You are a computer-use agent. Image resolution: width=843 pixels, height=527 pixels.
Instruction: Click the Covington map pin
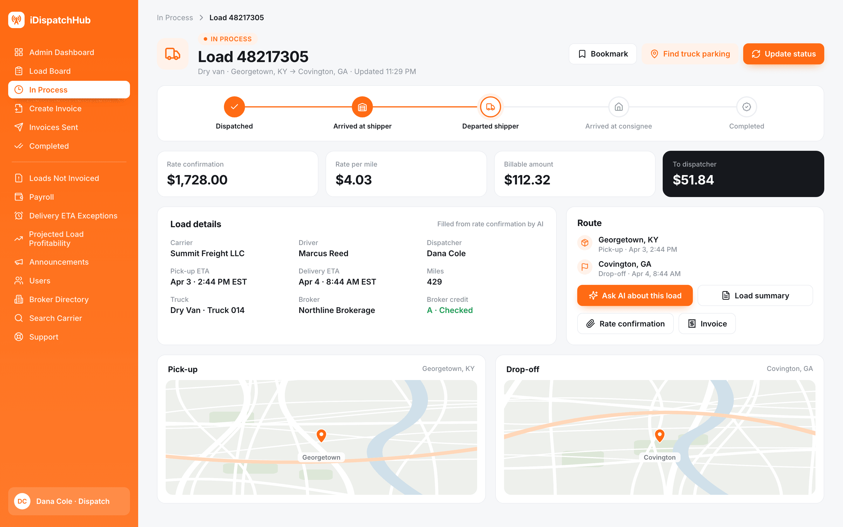coord(660,436)
